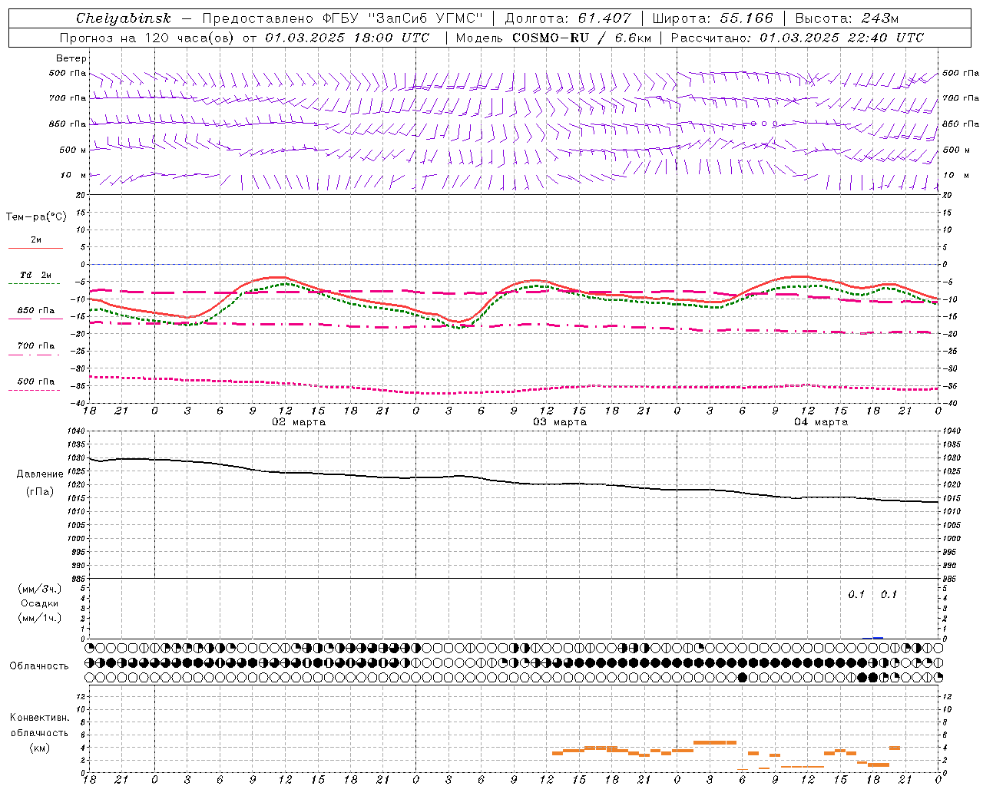The image size is (983, 786).
Task: Click the 'Прогноз на 120 часа(ов)' header text
Action: 148,38
